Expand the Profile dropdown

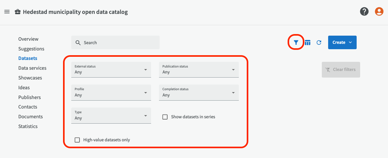click(111, 92)
